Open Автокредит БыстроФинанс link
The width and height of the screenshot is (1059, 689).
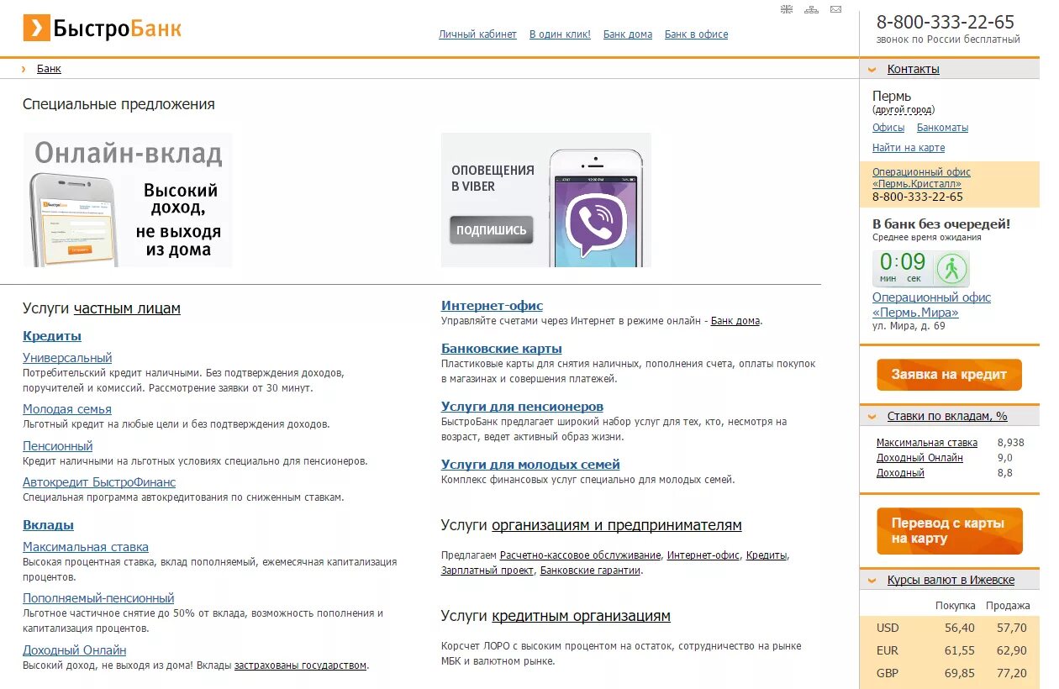(99, 482)
